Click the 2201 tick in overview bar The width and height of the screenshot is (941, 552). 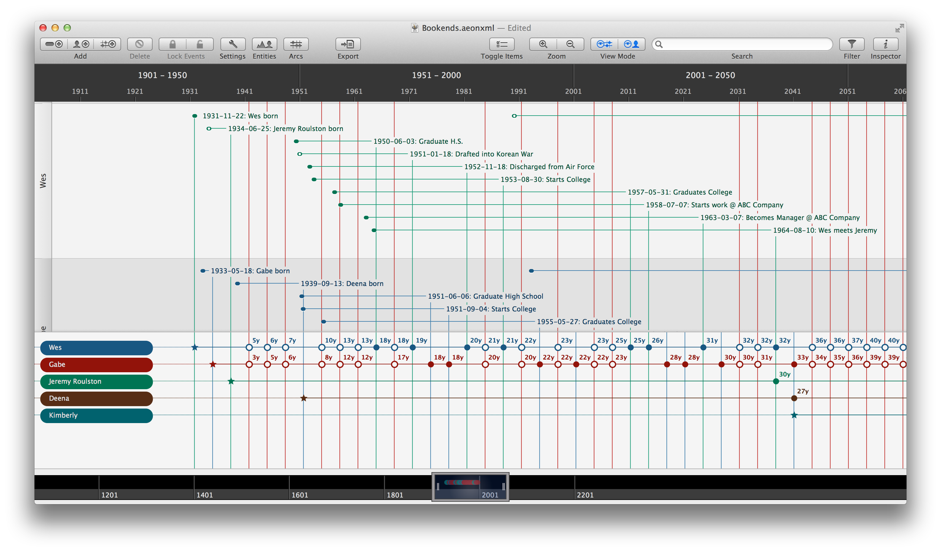click(585, 495)
